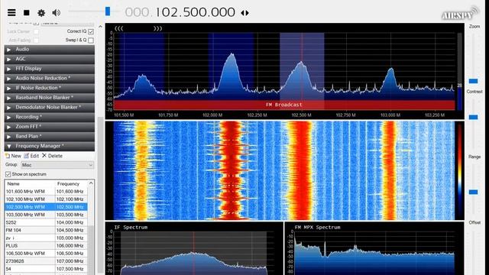
Task: Click the AIRSPY logo
Action: coord(460,14)
